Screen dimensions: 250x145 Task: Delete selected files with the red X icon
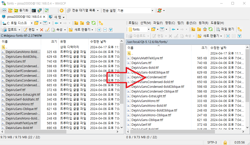coord(42,29)
